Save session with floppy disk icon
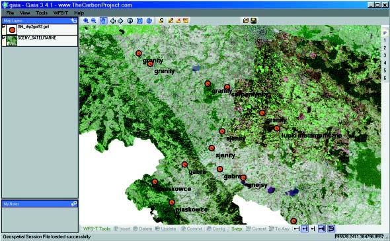This screenshot has width=390, height=241. coord(253,21)
